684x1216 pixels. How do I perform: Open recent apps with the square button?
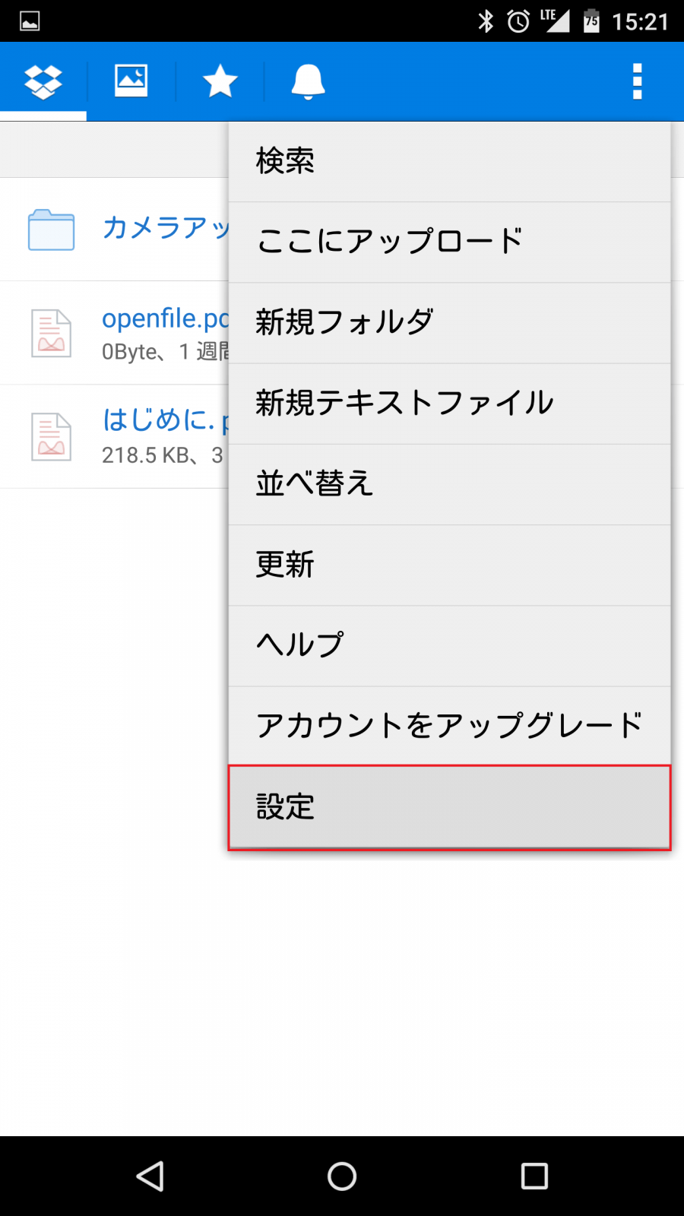(x=534, y=1176)
